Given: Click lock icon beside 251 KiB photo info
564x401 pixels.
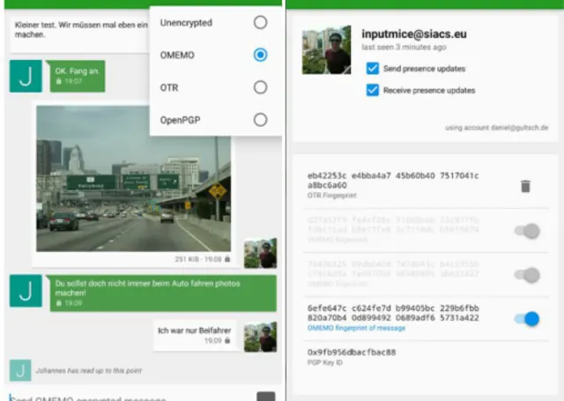Looking at the screenshot, I should (x=227, y=258).
